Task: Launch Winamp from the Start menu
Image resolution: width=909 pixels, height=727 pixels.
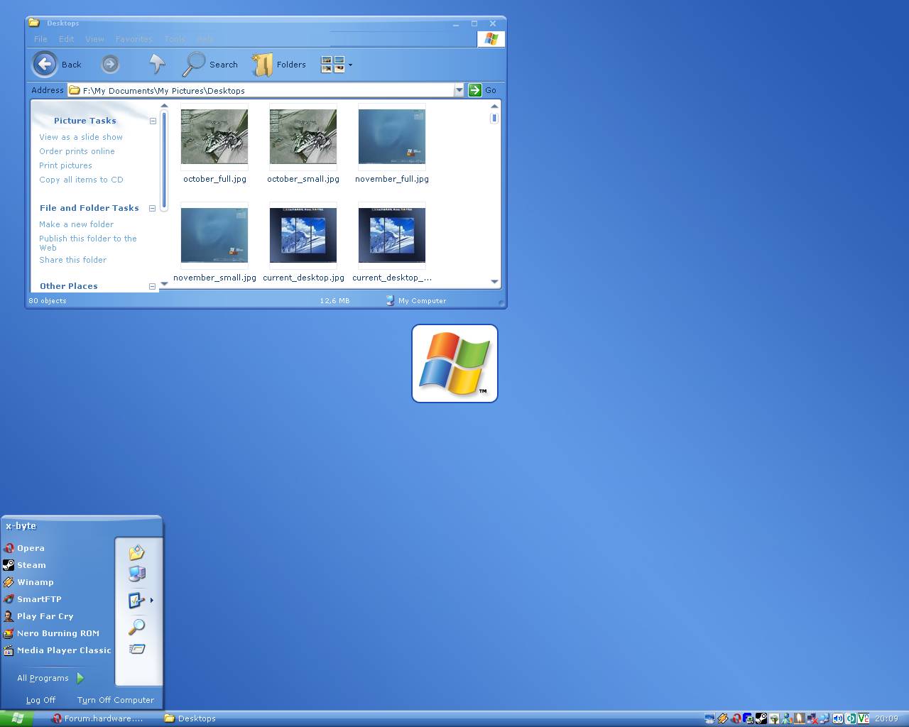Action: coord(28,582)
